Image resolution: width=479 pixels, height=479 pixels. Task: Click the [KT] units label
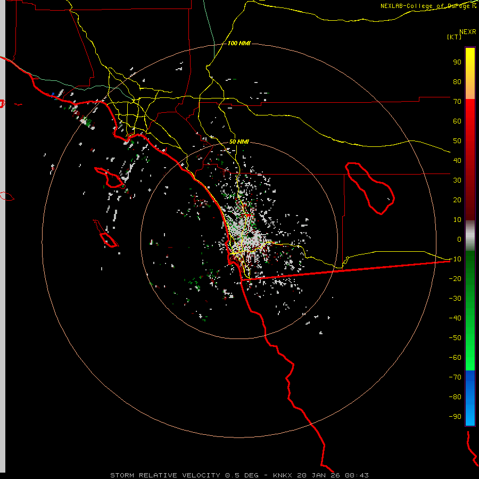454,37
